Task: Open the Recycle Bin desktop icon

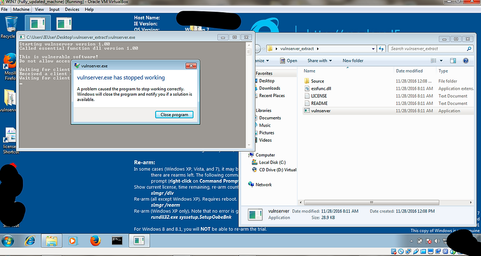Action: [x=11, y=27]
